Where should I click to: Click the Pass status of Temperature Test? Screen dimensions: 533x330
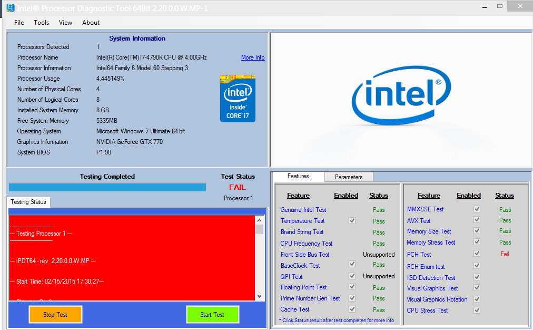379,221
